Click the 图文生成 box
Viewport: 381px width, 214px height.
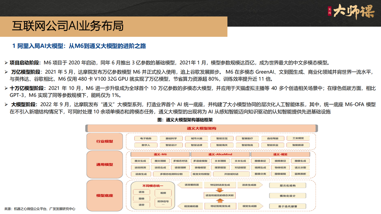(x=140, y=161)
